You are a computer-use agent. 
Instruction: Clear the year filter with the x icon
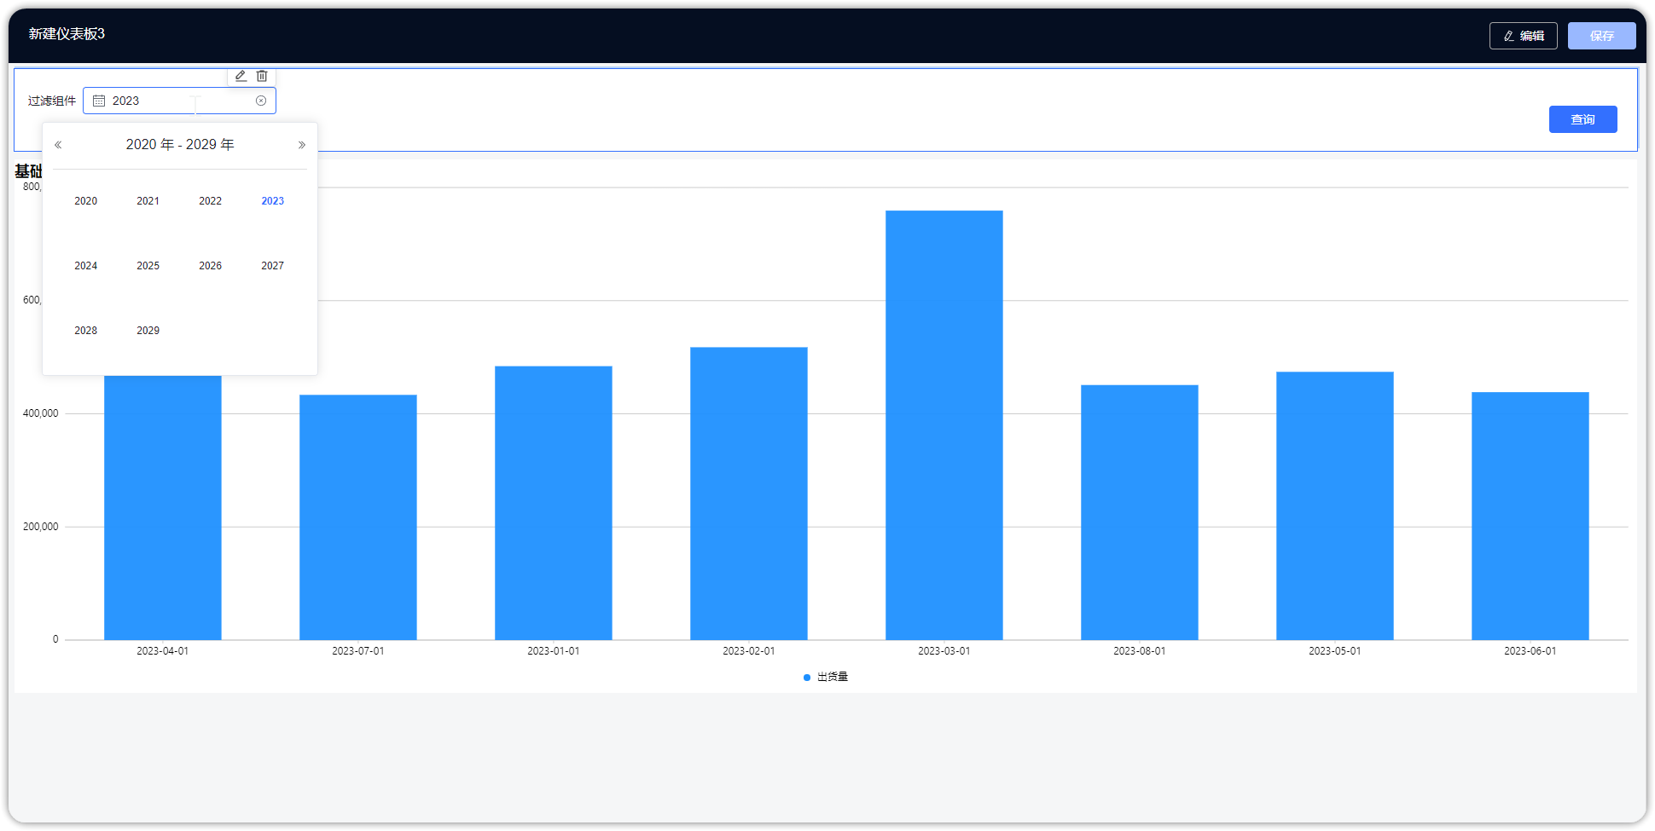(261, 101)
